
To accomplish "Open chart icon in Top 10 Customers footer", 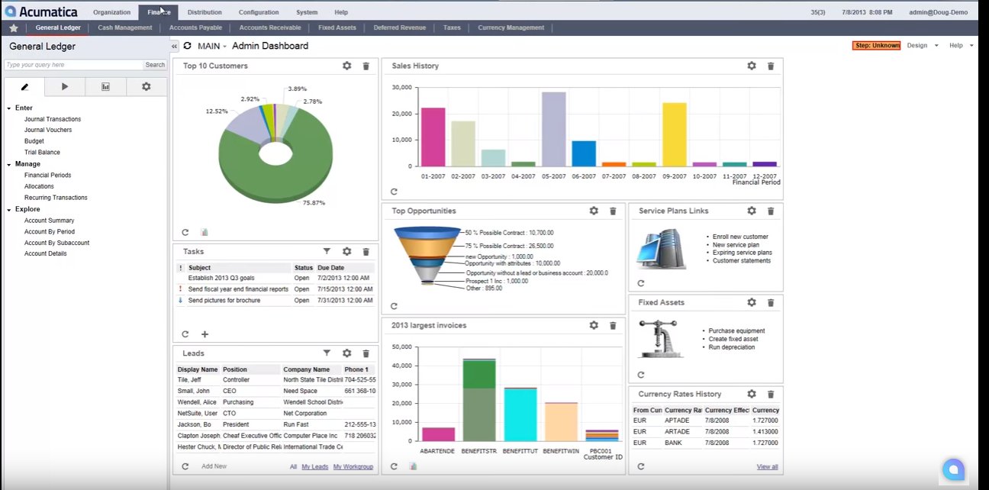I will click(205, 232).
